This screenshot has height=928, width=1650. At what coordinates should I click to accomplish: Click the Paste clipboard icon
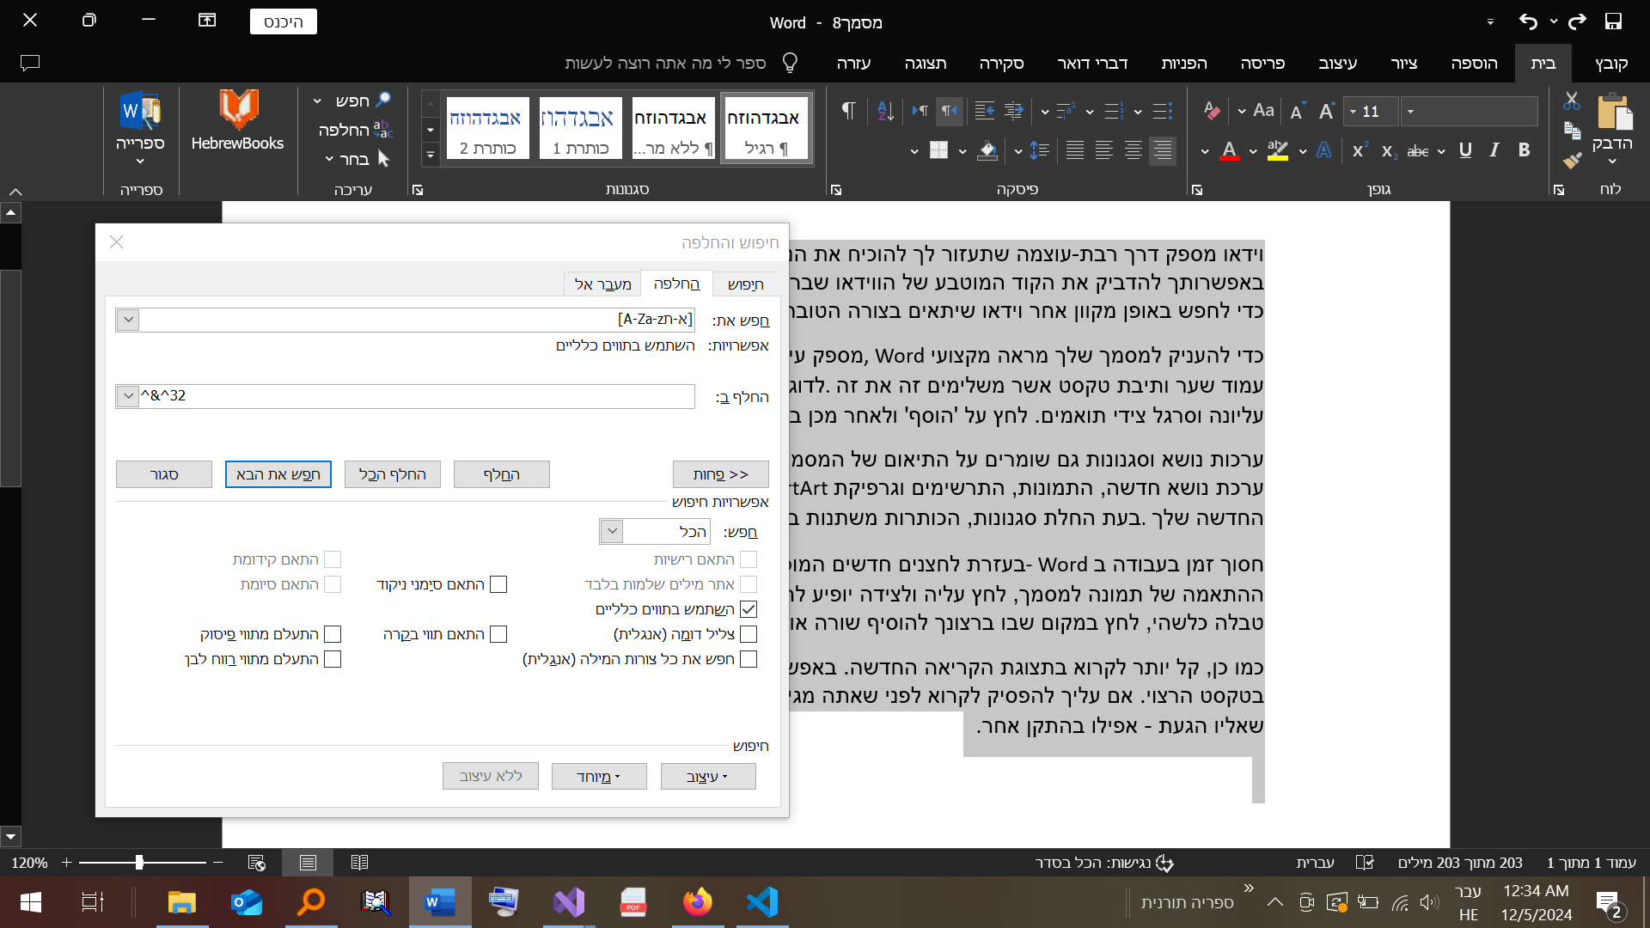(1613, 113)
